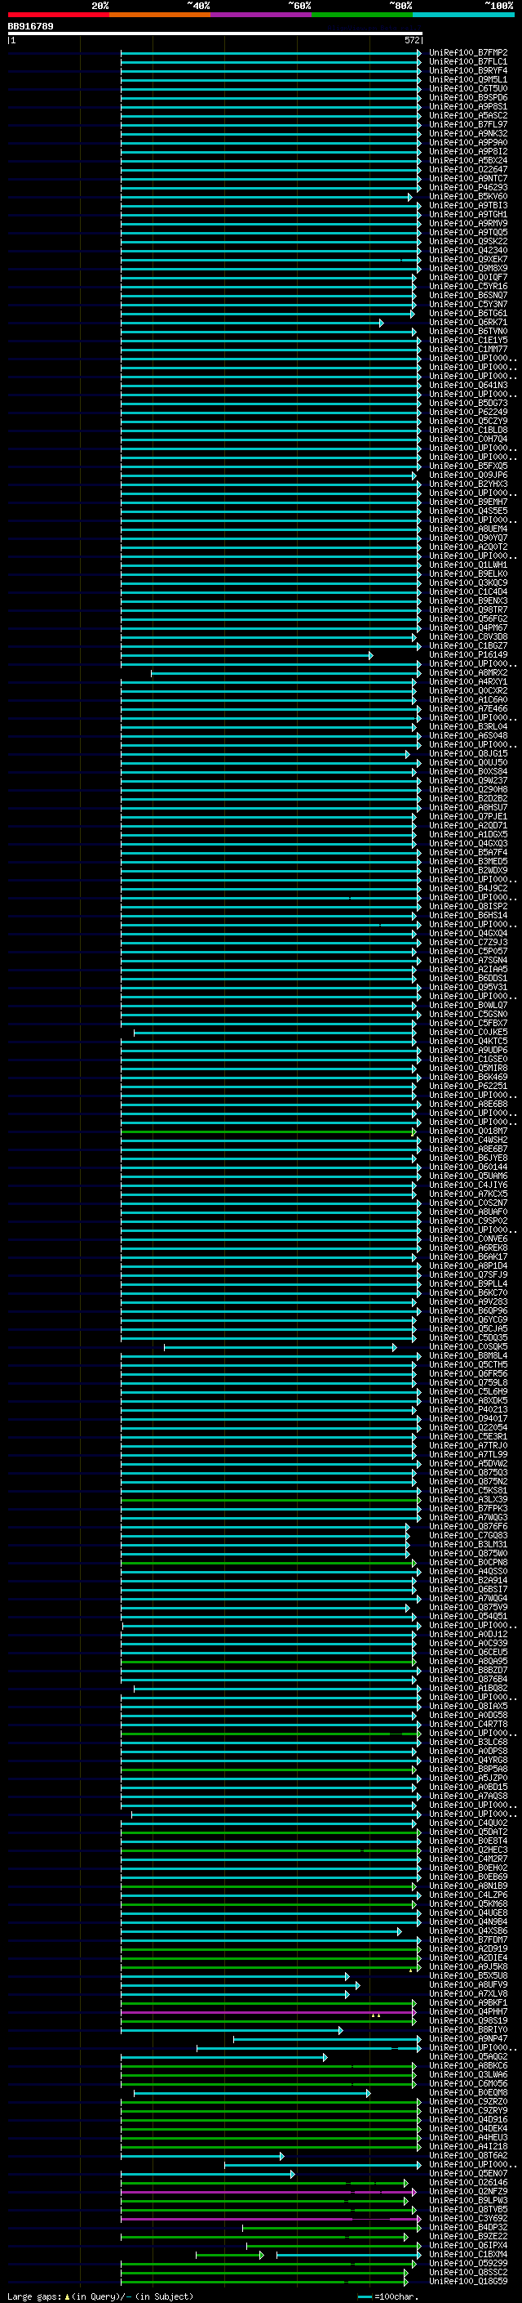
Task: Open hit UniRef100_B7FMP2
Action: [x=467, y=53]
